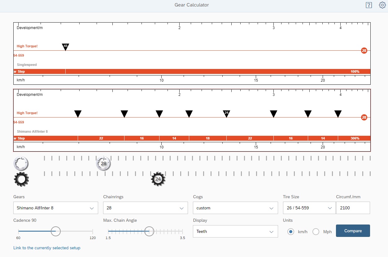Select the 28-tooth chainring on the scale

click(103, 164)
